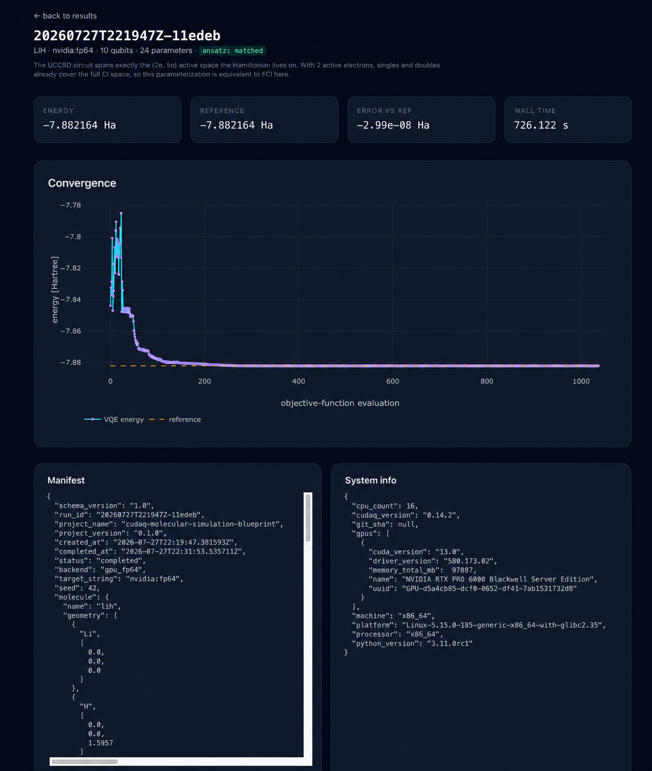Viewport: 652px width, 771px height.
Task: Click the back to results link
Action: coord(65,16)
